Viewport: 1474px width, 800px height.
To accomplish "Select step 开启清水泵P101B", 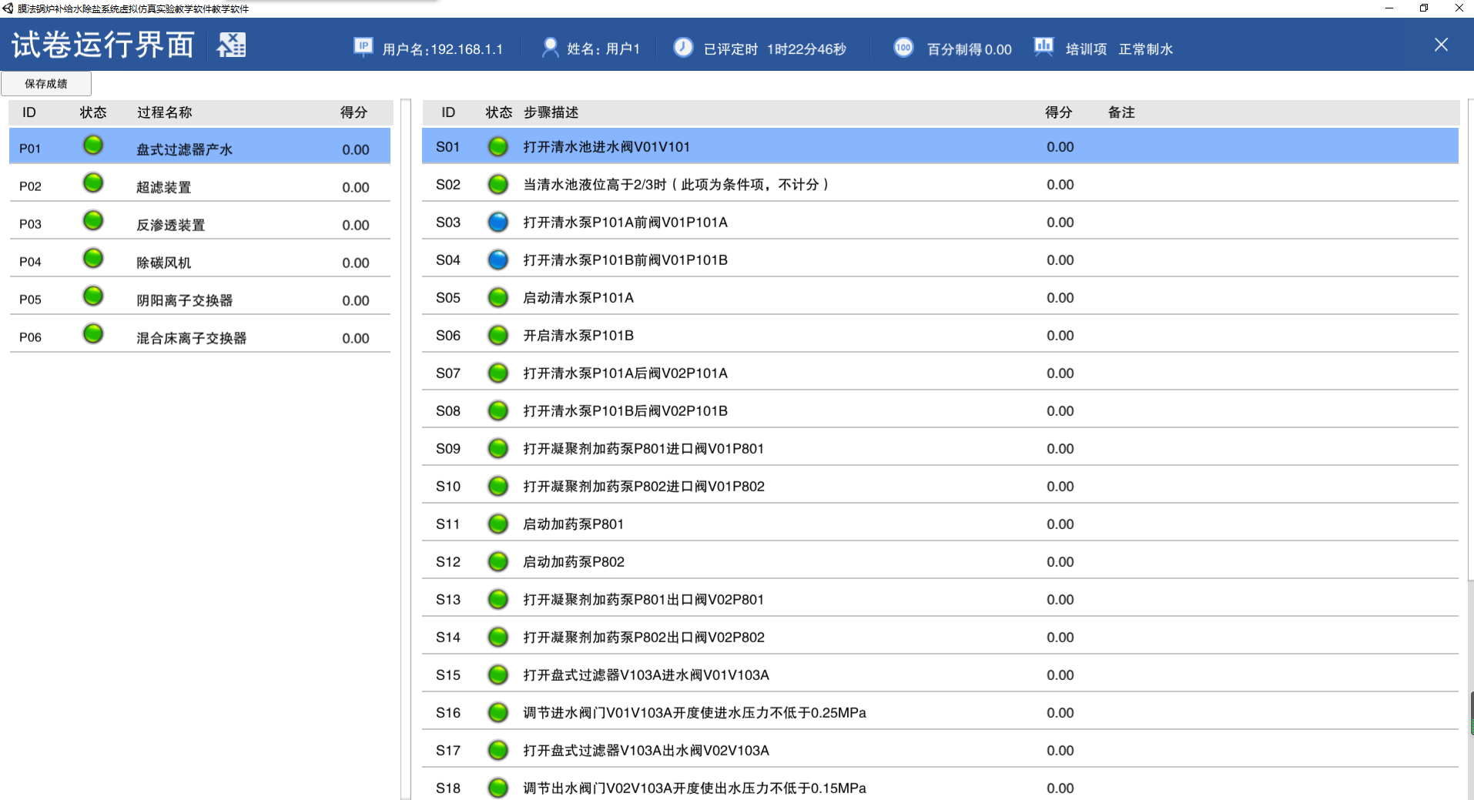I will tap(940, 335).
